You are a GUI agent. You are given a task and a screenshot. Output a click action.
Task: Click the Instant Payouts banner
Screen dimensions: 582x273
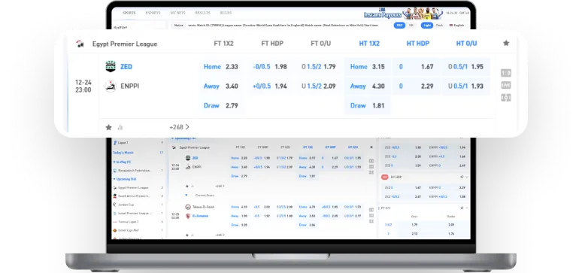point(403,14)
